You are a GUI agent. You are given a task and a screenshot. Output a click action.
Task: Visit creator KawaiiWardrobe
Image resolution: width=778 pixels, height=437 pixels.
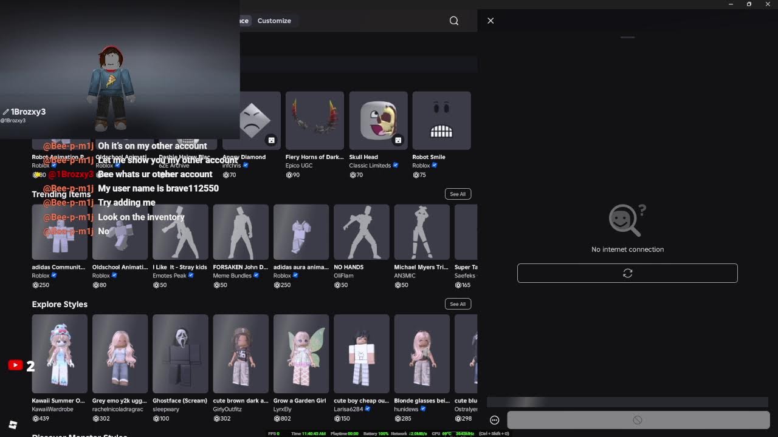(x=52, y=409)
